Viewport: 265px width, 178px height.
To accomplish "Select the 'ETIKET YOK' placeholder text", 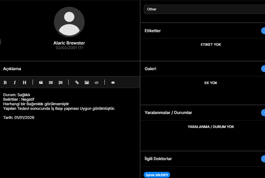I will (x=211, y=44).
